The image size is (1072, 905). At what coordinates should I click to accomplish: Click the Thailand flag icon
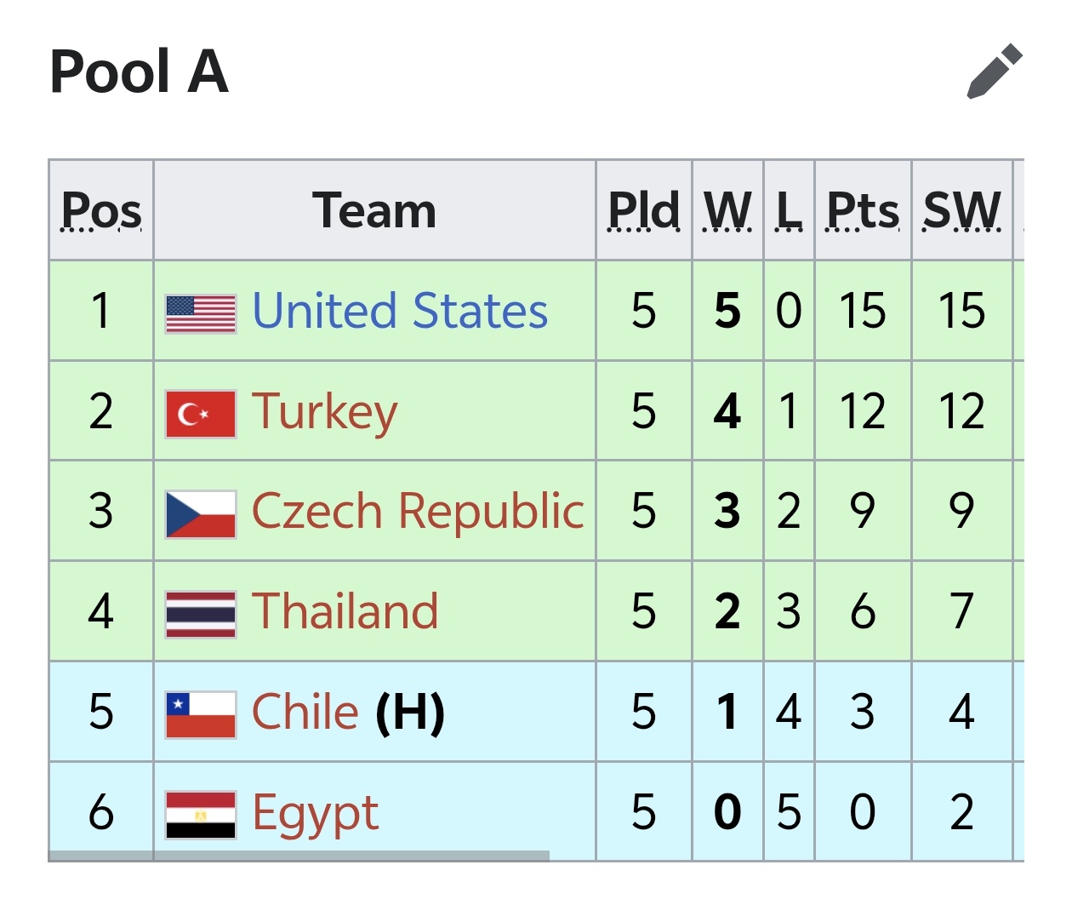[201, 615]
